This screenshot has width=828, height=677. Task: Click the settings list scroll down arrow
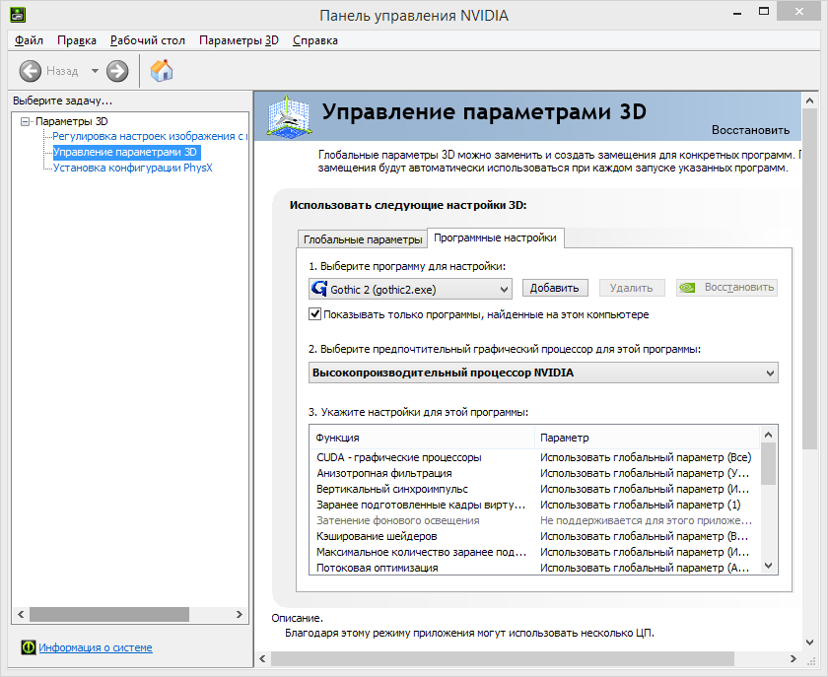pyautogui.click(x=768, y=566)
